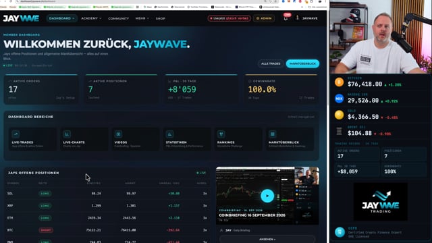Open the Rankings trophy icon

221,134
